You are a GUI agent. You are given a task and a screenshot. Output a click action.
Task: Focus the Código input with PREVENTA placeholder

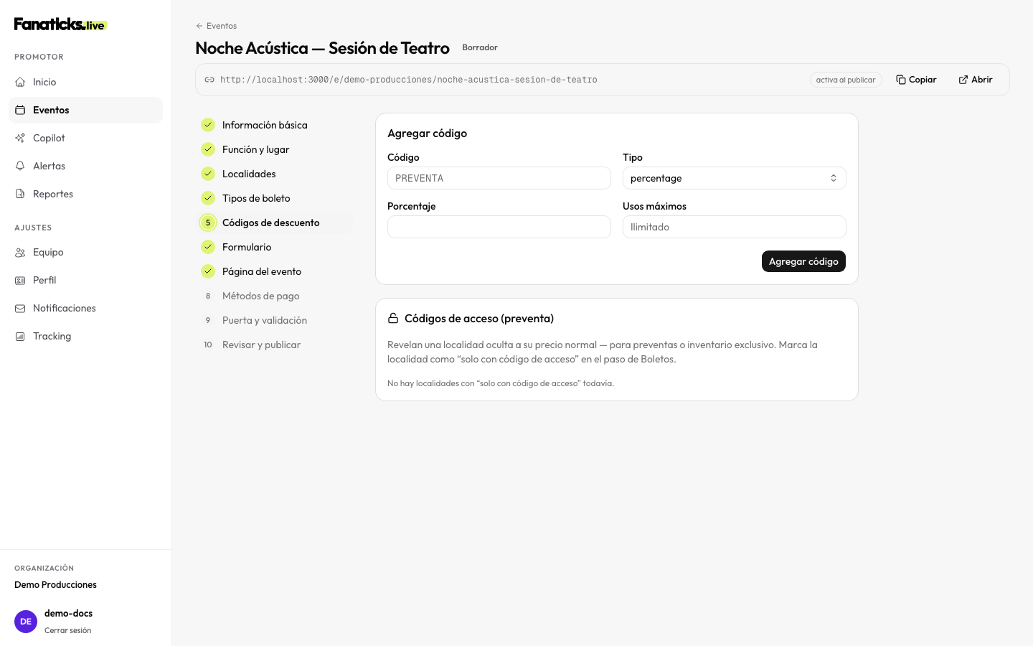[499, 178]
